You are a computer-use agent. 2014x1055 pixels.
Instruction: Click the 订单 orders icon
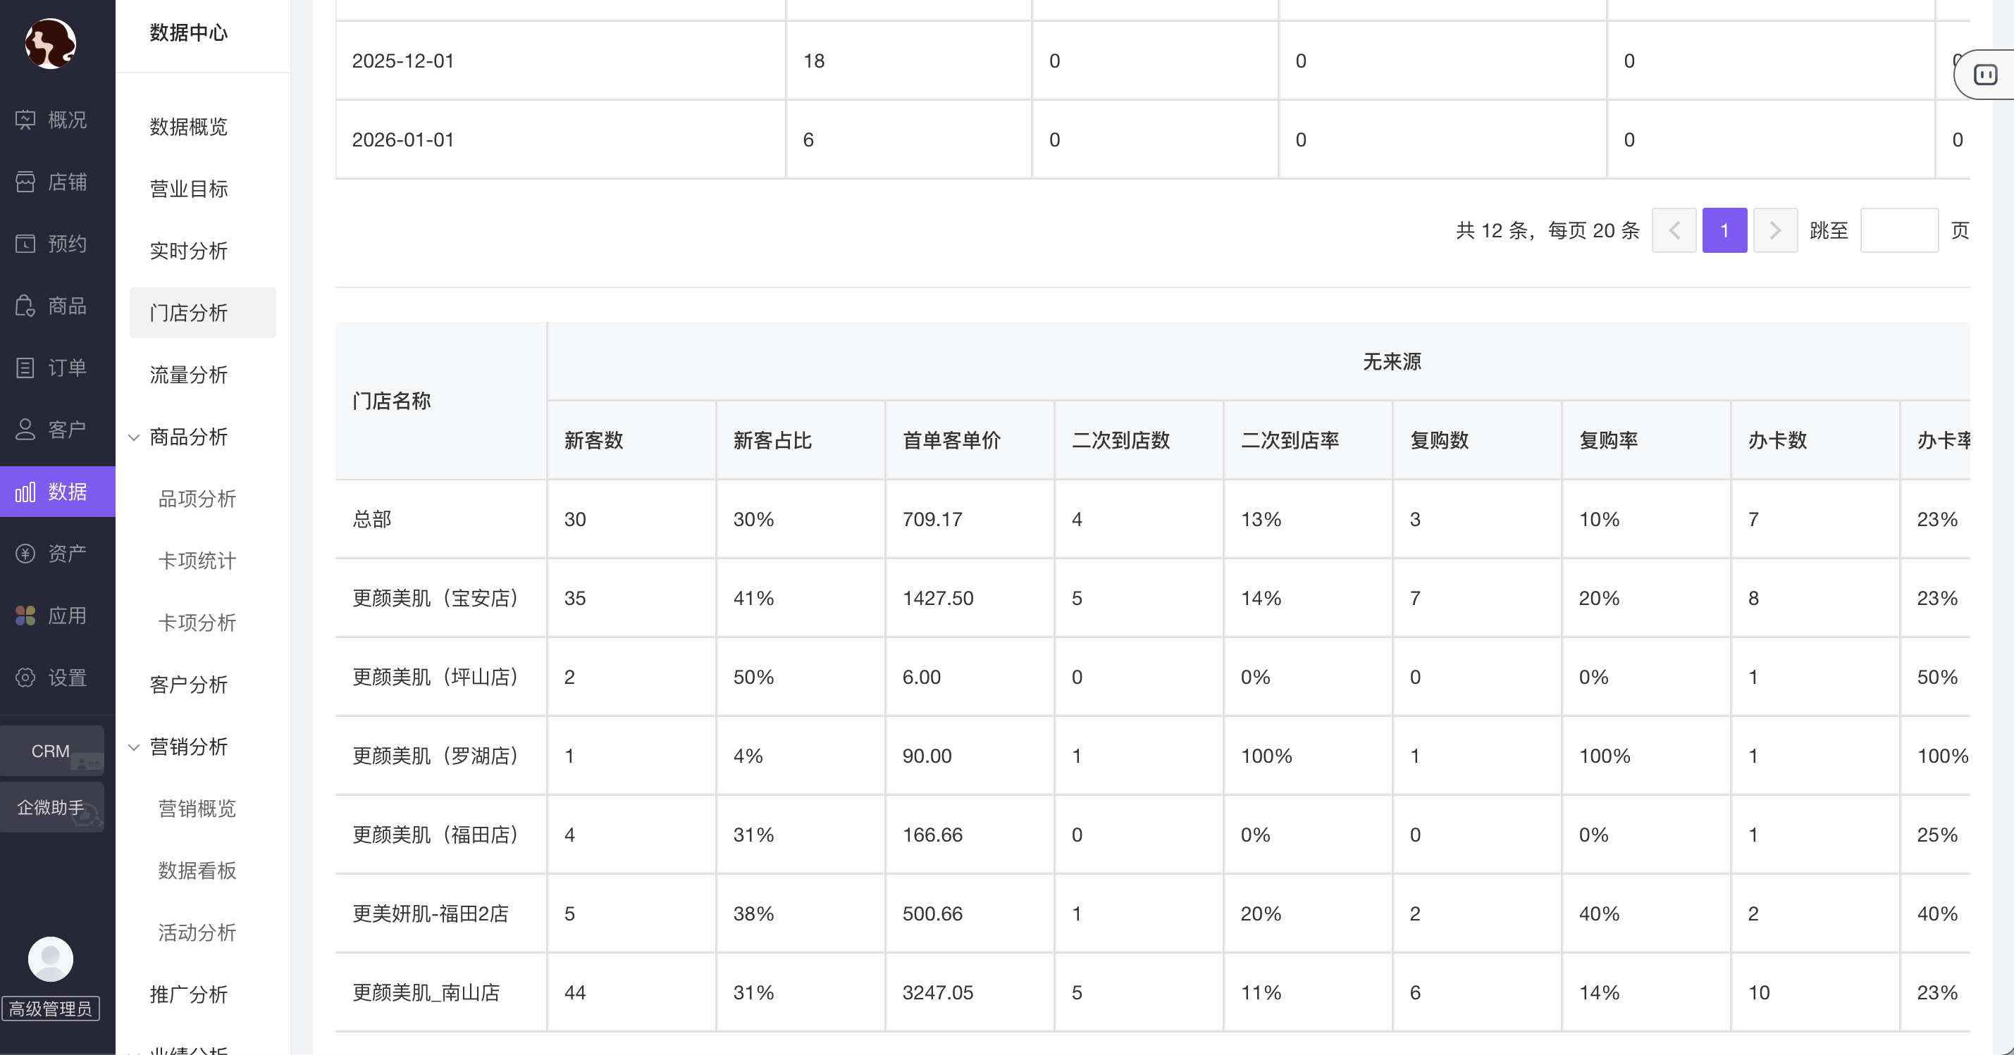[x=25, y=368]
